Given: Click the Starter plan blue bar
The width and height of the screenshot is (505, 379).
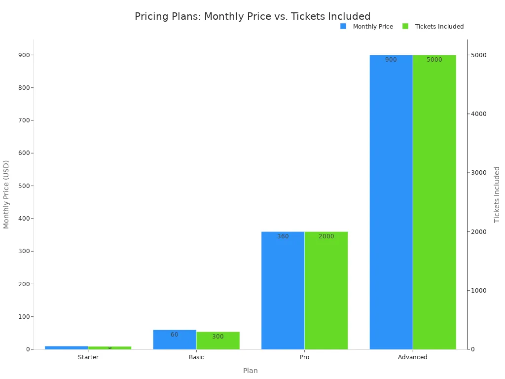Looking at the screenshot, I should click(66, 347).
